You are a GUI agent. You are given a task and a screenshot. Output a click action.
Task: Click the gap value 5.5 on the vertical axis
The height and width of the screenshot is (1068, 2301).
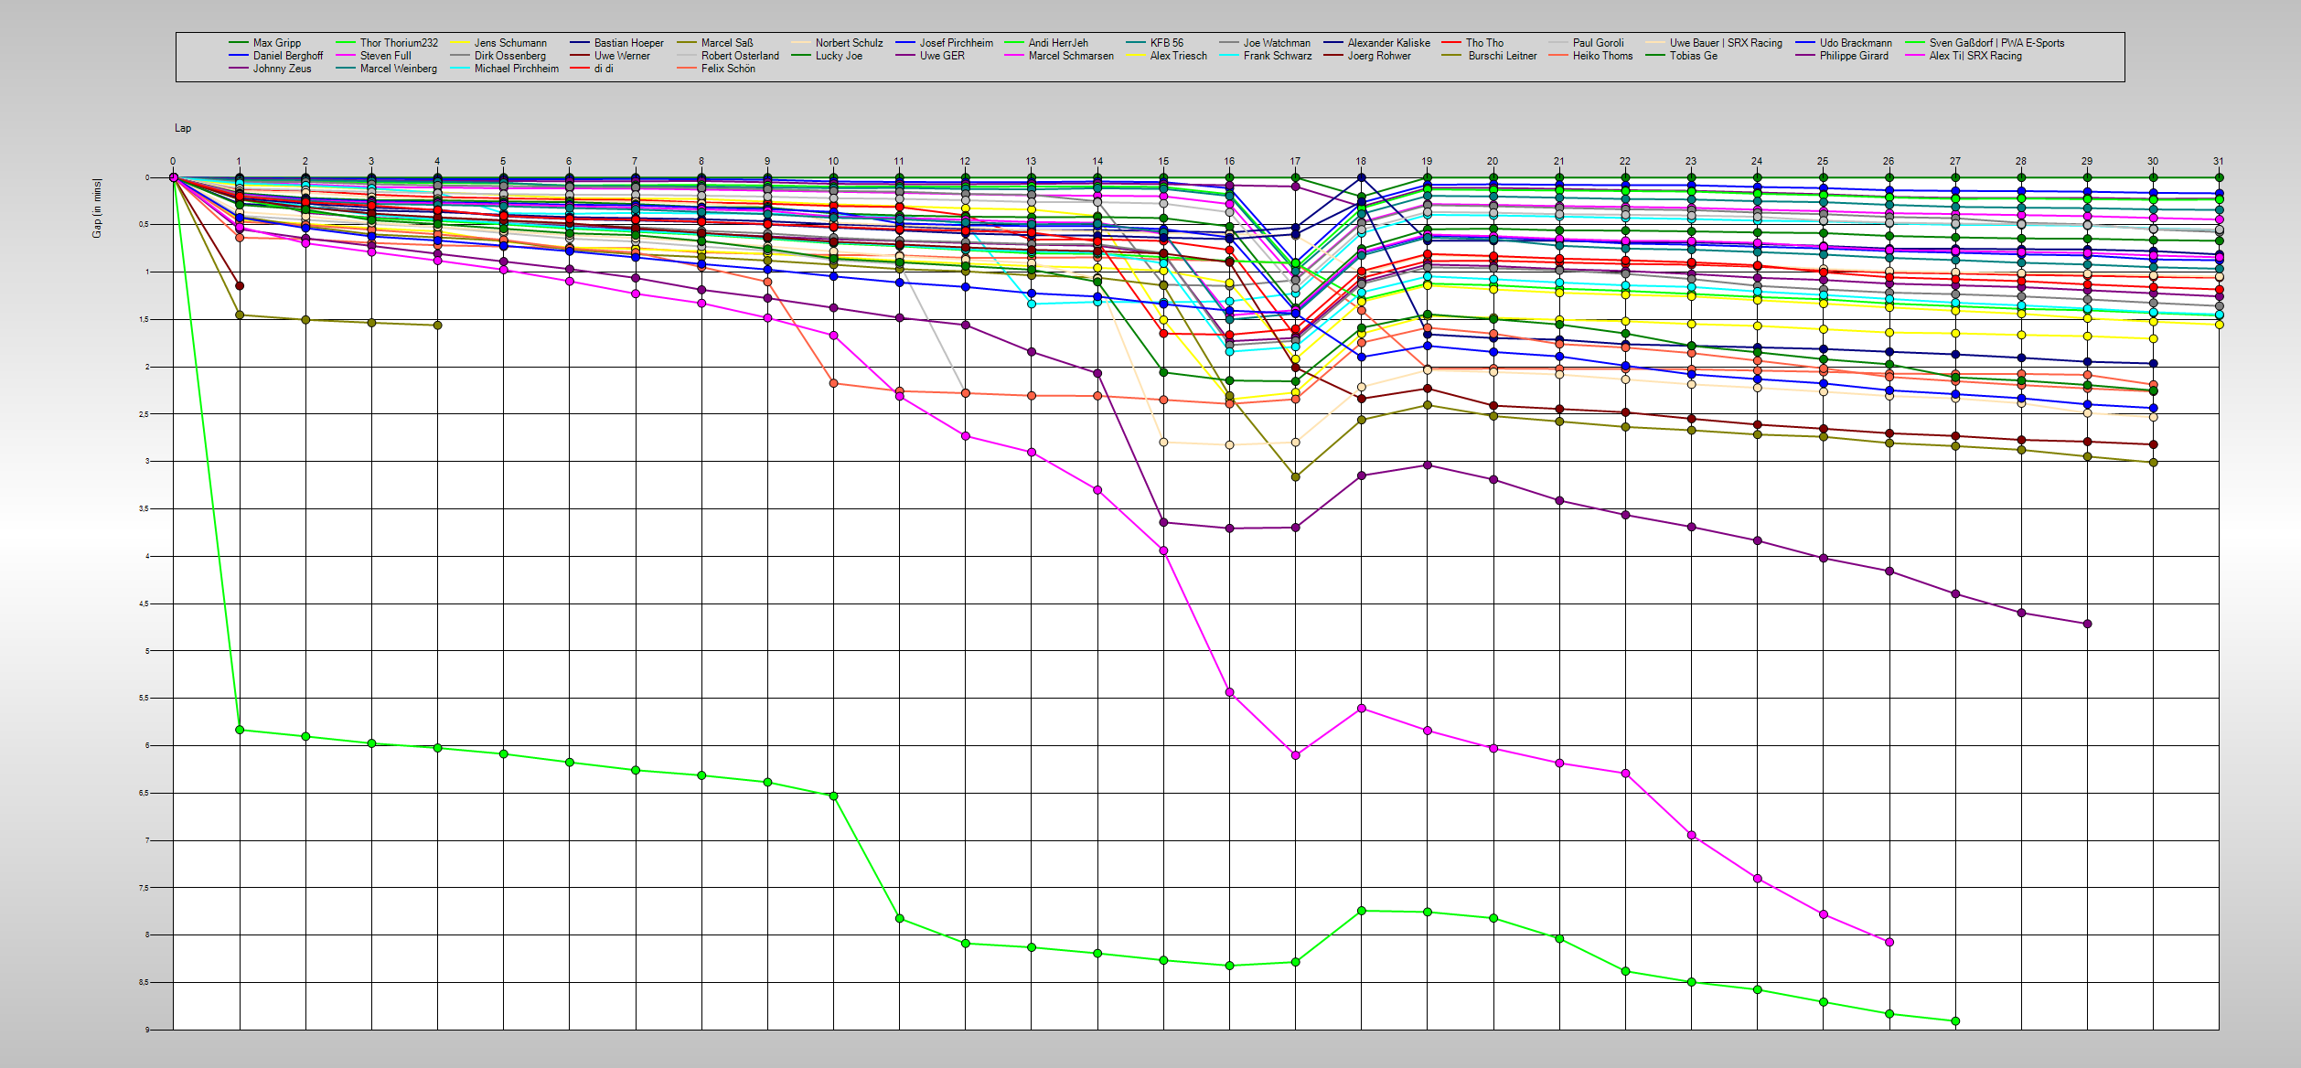pos(144,698)
